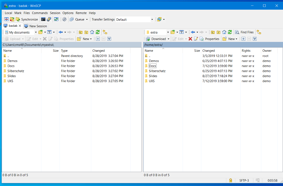Open the Commands menu
The width and height of the screenshot is (283, 186).
40,13
